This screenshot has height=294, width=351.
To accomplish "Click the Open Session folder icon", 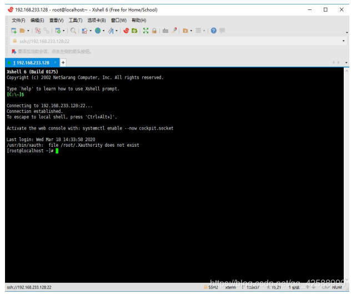I will (22, 31).
